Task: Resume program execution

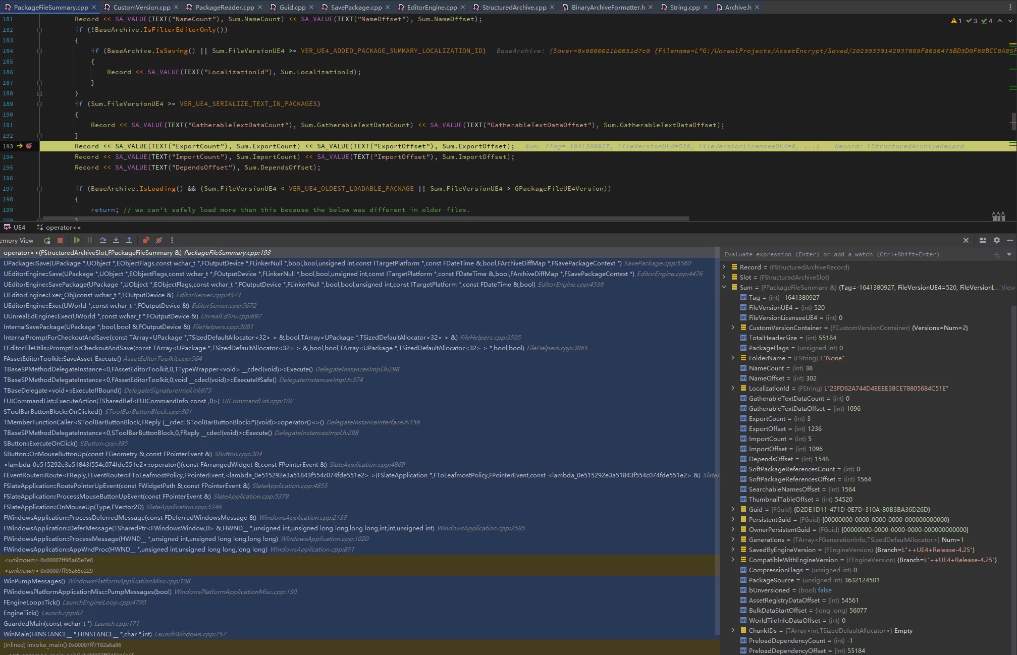Action: [x=77, y=241]
